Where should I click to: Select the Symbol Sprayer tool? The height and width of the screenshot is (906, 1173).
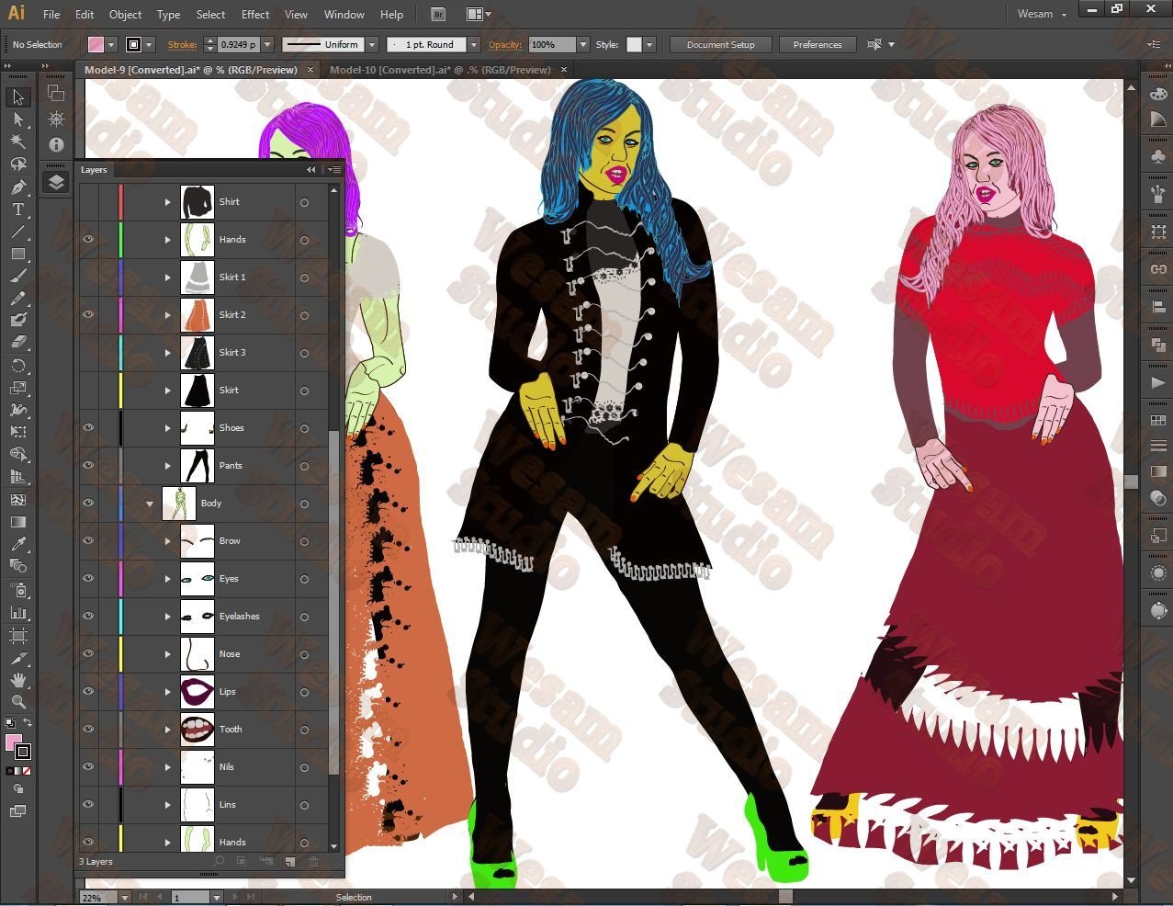click(18, 589)
